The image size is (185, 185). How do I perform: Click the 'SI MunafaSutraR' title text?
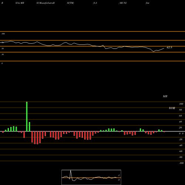point(46,3)
